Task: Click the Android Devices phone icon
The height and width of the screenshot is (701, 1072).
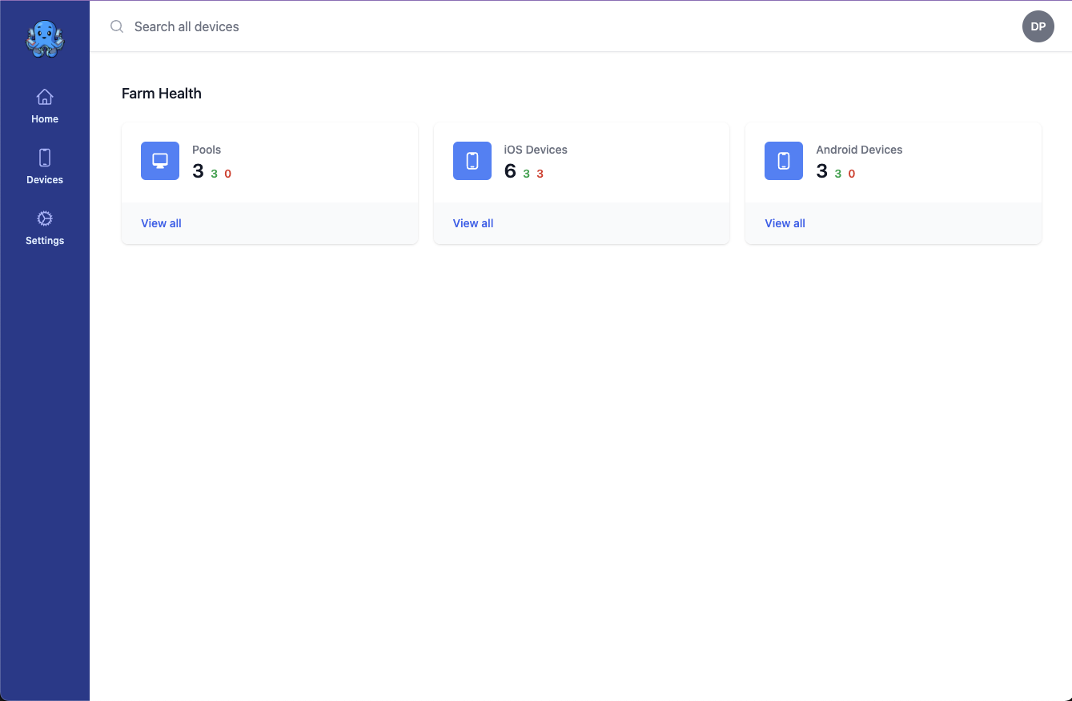Action: click(x=783, y=161)
